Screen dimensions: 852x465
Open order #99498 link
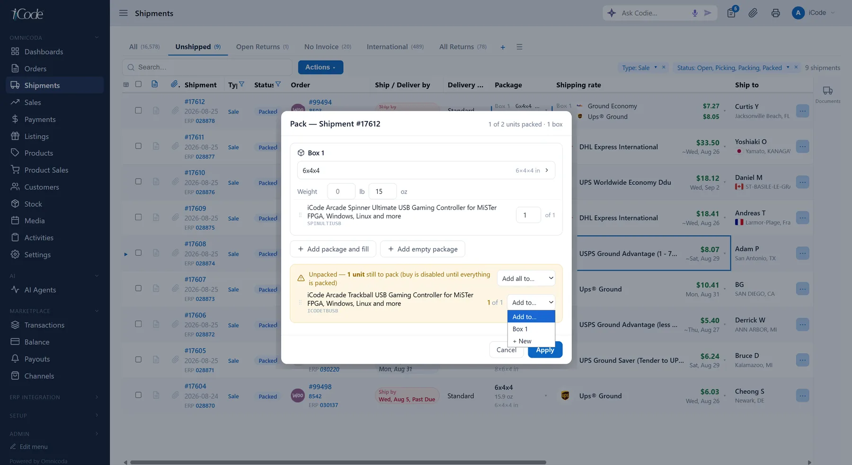click(x=320, y=386)
